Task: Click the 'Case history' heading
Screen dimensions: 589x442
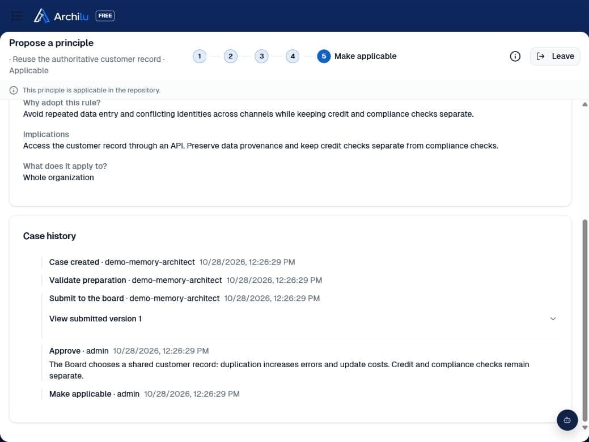Action: 49,236
